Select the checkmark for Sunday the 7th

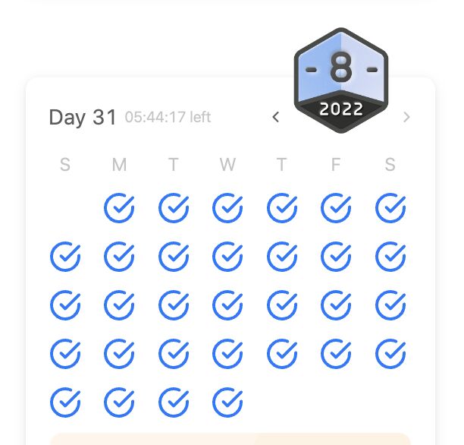point(65,257)
